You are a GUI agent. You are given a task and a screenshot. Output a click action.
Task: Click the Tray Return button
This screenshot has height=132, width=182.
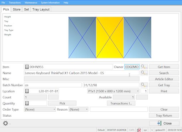click(164, 115)
